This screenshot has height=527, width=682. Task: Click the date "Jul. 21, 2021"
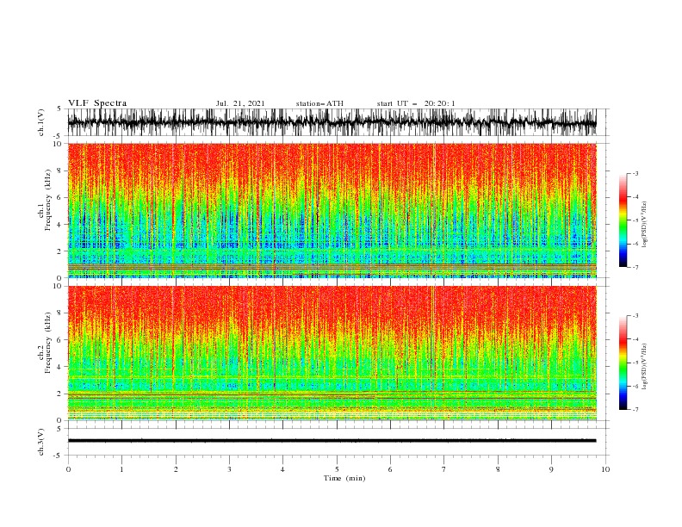pos(240,103)
